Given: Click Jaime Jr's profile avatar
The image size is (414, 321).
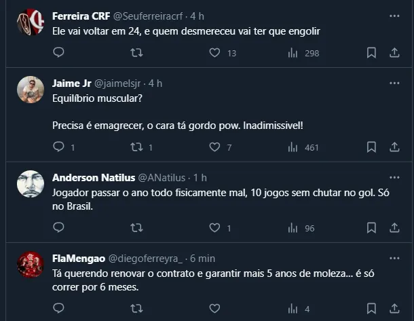Looking at the screenshot, I should click(31, 90).
